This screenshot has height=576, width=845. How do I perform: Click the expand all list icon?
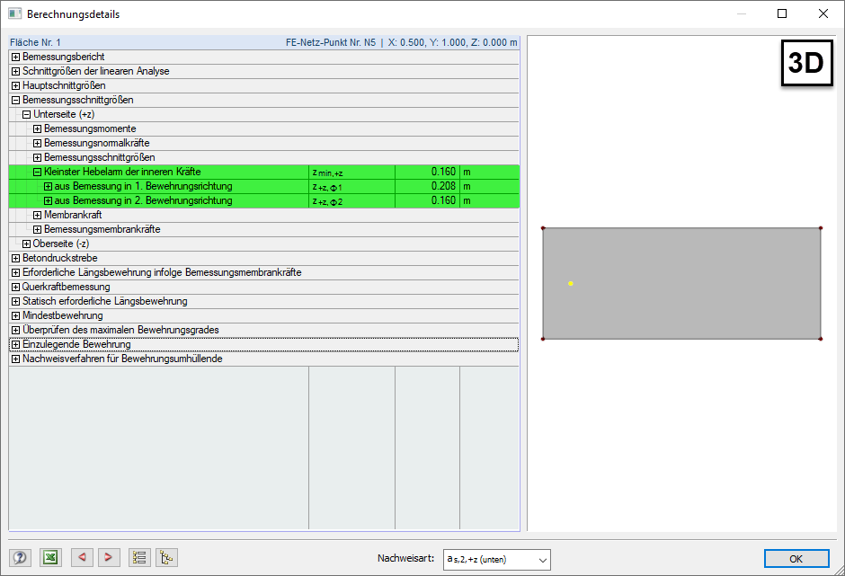click(x=139, y=557)
